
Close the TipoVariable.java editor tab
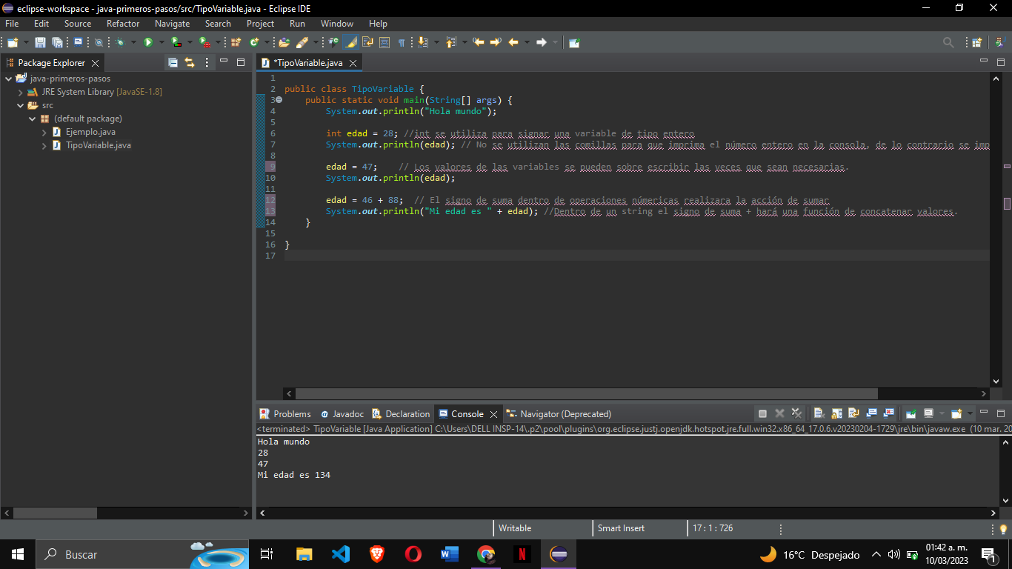pos(353,63)
